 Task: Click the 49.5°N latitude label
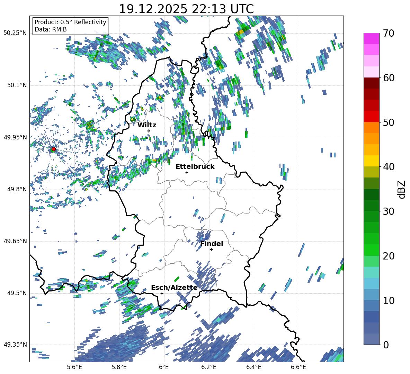[x=17, y=293]
